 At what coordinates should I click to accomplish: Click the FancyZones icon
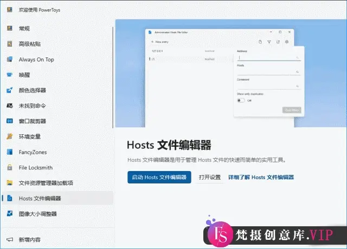10,152
